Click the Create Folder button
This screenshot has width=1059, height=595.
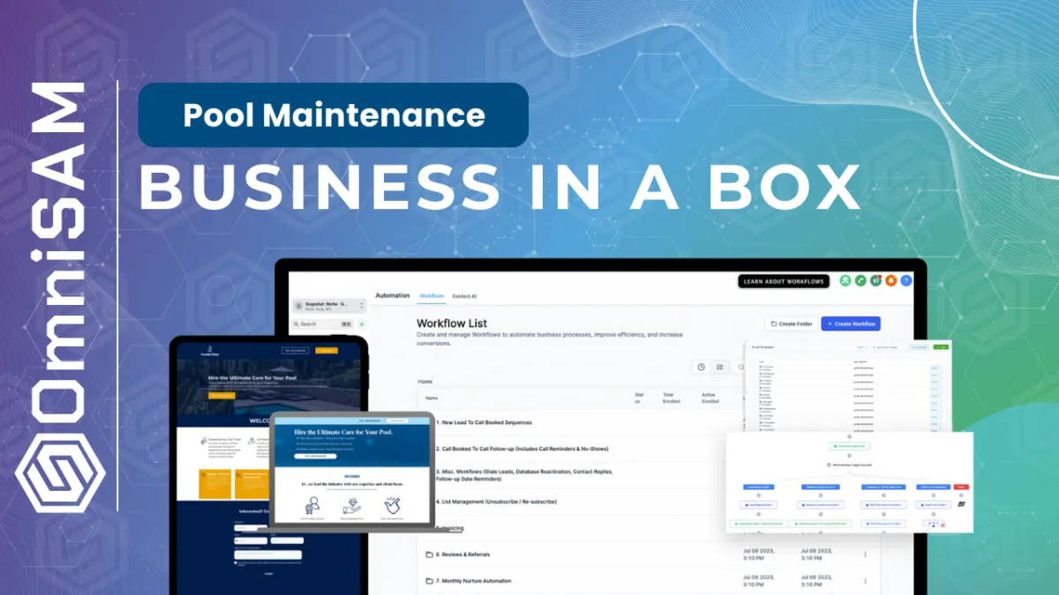point(791,324)
